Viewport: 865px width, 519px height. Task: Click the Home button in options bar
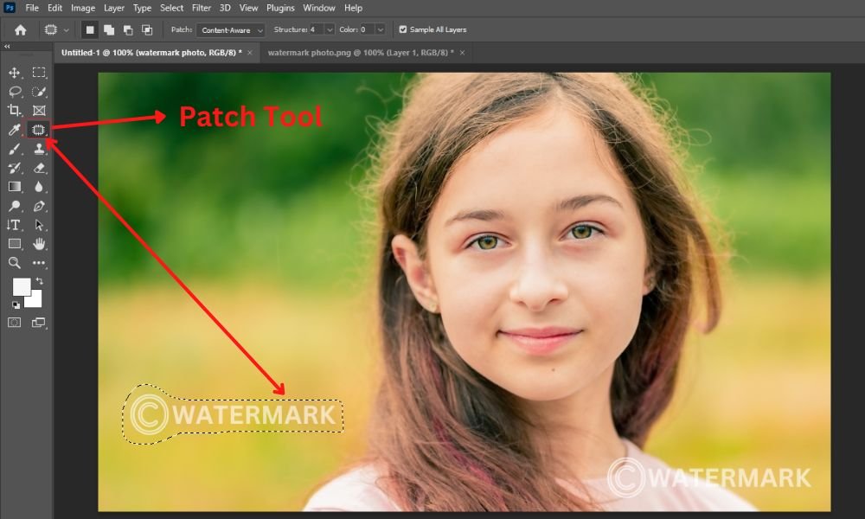pyautogui.click(x=21, y=29)
